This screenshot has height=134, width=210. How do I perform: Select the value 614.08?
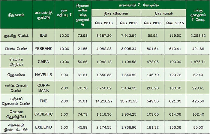(x=175, y=114)
